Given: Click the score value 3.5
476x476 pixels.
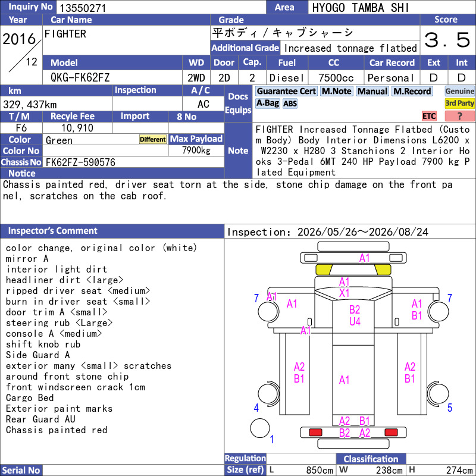Looking at the screenshot, I should coord(447,40).
